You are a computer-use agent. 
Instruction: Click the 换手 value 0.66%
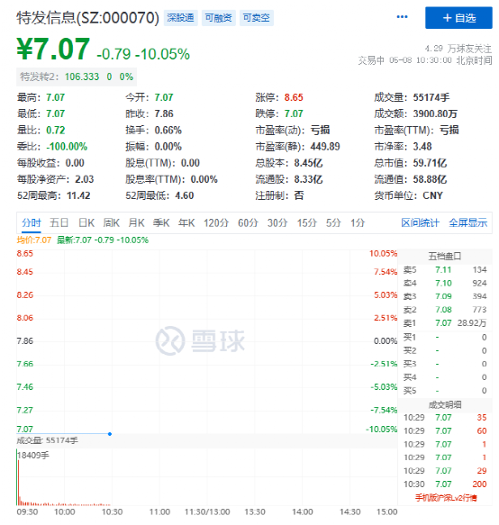168,131
